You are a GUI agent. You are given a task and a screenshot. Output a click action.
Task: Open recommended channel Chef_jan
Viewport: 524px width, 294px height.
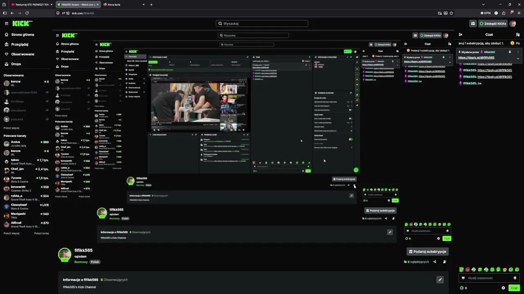coord(26,170)
